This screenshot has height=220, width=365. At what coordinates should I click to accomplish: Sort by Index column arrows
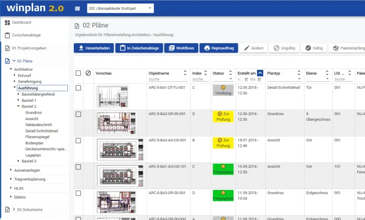click(x=205, y=73)
